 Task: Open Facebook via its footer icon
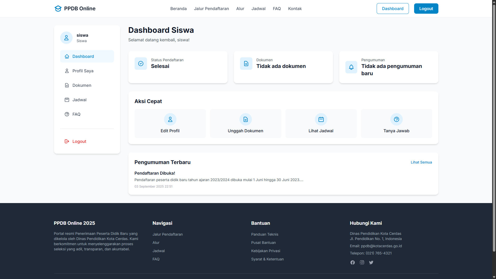tap(352, 262)
